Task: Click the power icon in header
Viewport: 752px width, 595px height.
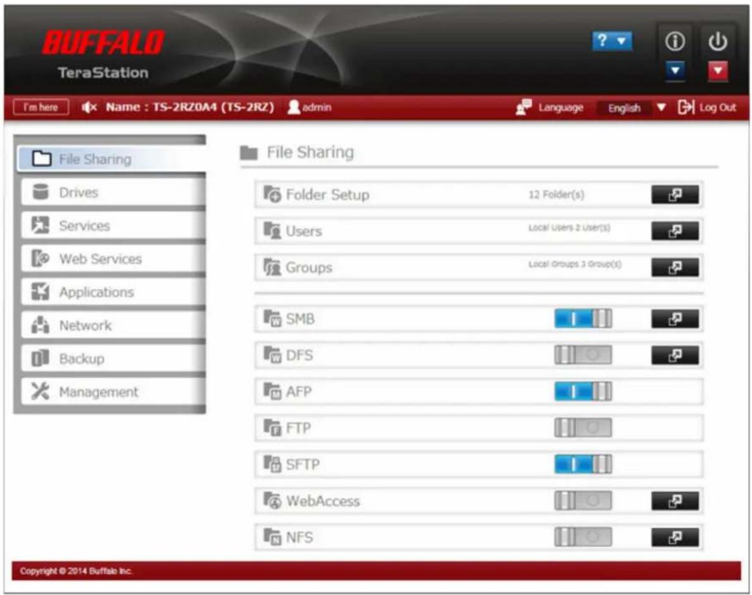Action: coord(717,41)
